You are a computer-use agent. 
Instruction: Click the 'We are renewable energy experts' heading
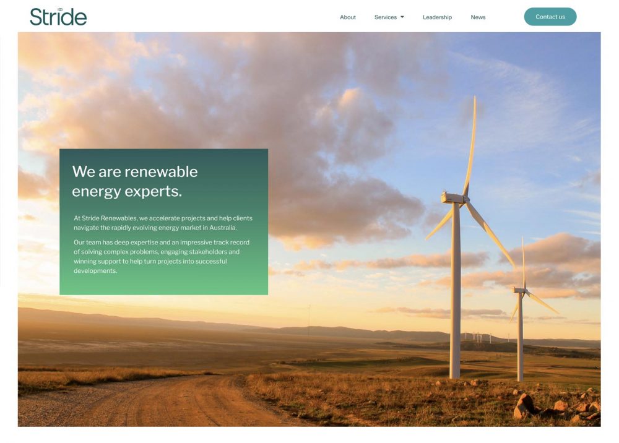pos(135,181)
